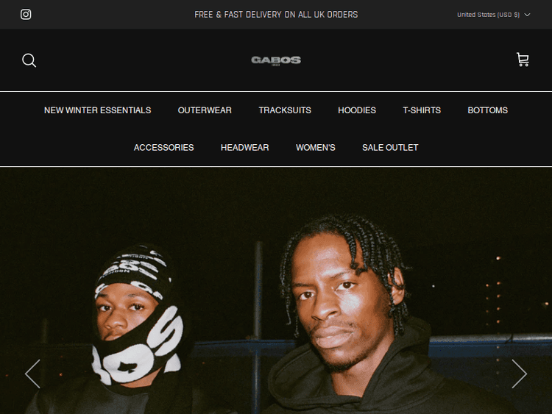This screenshot has height=414, width=552.
Task: Open the Headwear category
Action: pos(244,147)
